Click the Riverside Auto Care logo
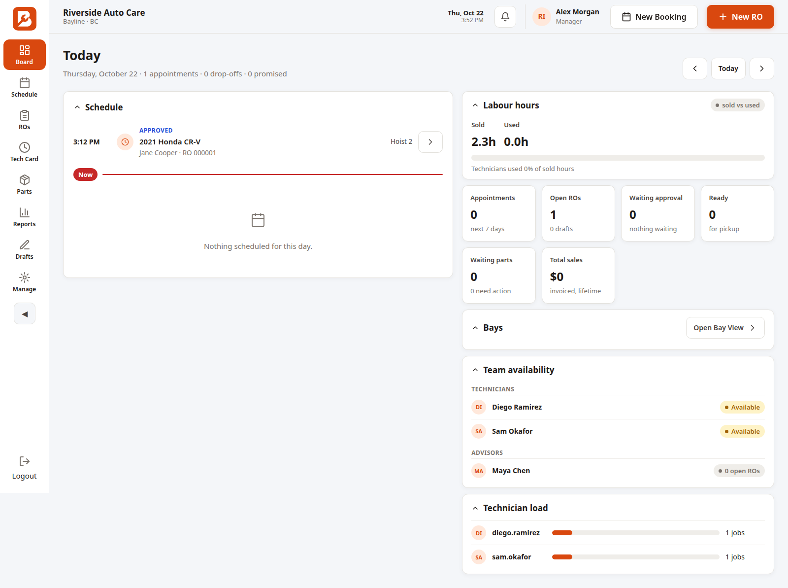 [x=25, y=19]
